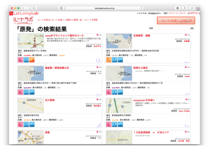209x157 pixels.
Task: Go forward with Safari's forward arrow
Action: coord(27,8)
